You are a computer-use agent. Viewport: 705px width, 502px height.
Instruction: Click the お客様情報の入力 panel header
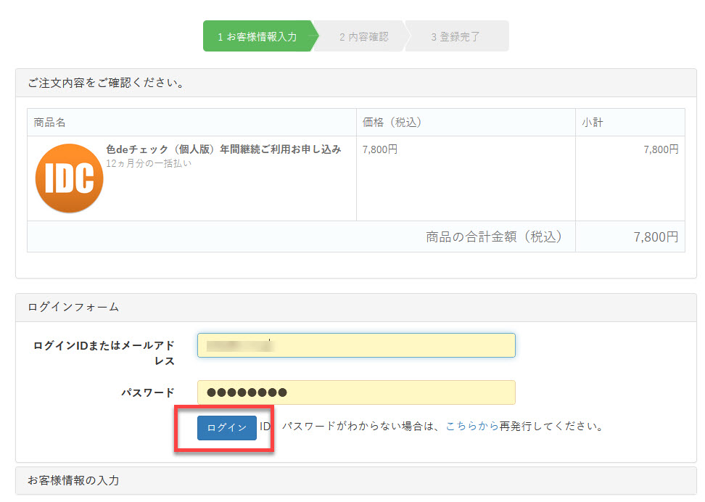(73, 480)
